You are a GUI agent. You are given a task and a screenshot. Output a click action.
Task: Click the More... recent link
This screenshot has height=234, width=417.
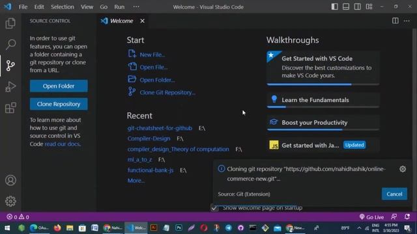136,181
